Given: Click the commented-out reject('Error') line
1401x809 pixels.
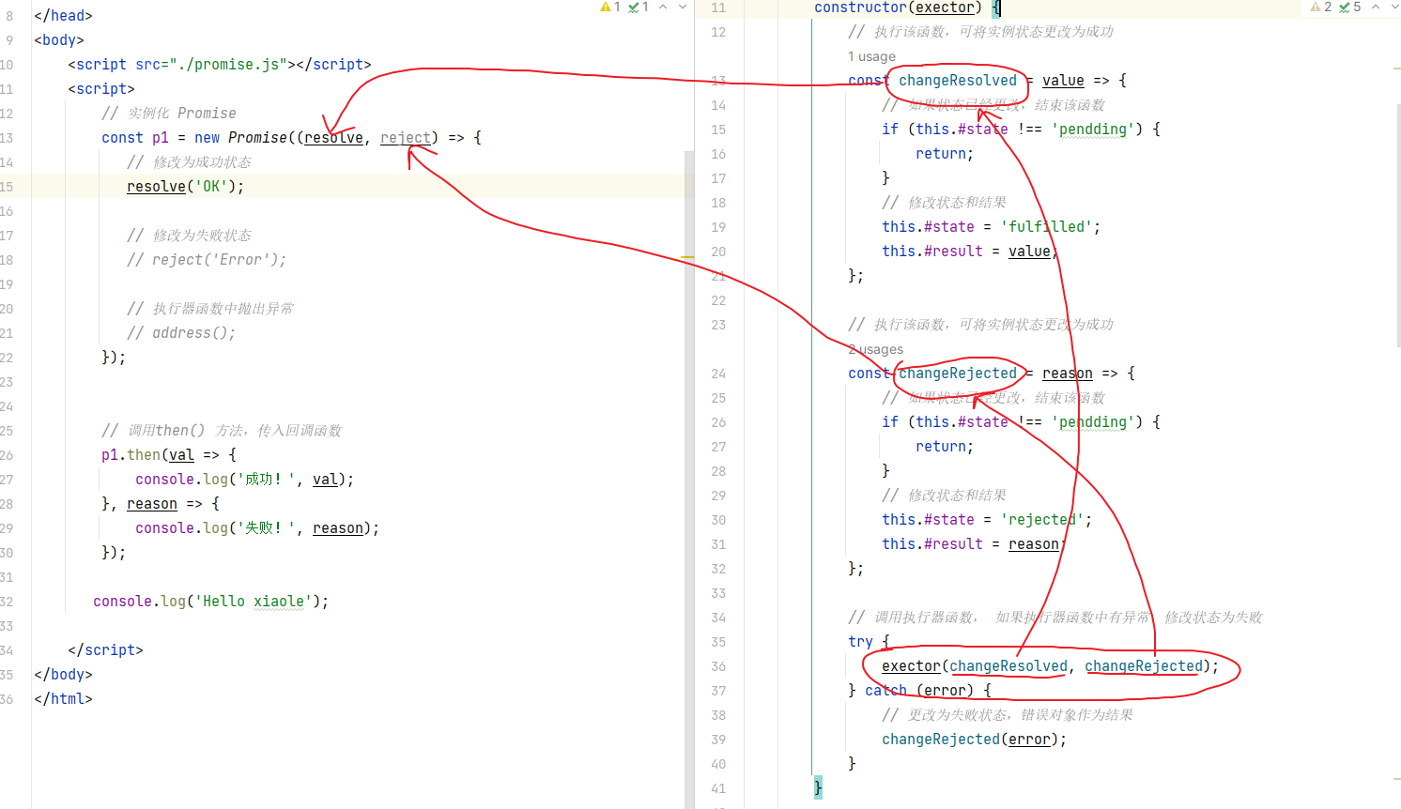Looking at the screenshot, I should click(207, 260).
